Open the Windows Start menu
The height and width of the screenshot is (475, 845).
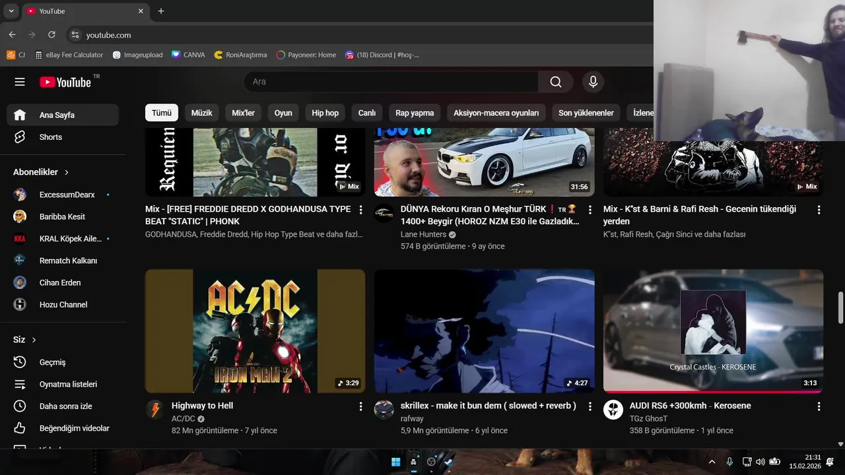click(x=395, y=462)
